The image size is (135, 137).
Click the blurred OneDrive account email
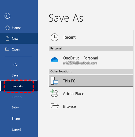[x=80, y=63]
